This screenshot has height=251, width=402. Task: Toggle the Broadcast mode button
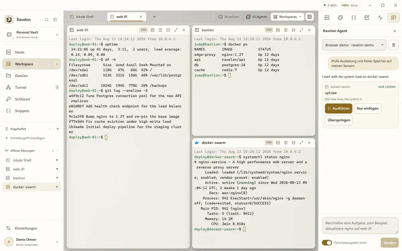[229, 17]
